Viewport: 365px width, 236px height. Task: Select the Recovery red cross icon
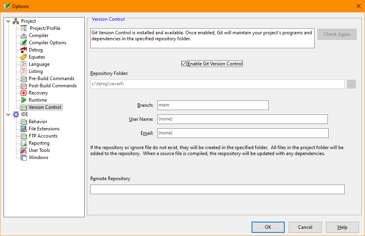tap(24, 93)
